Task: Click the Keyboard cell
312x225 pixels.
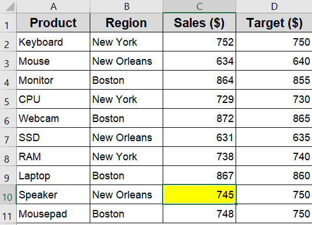Action: click(53, 42)
